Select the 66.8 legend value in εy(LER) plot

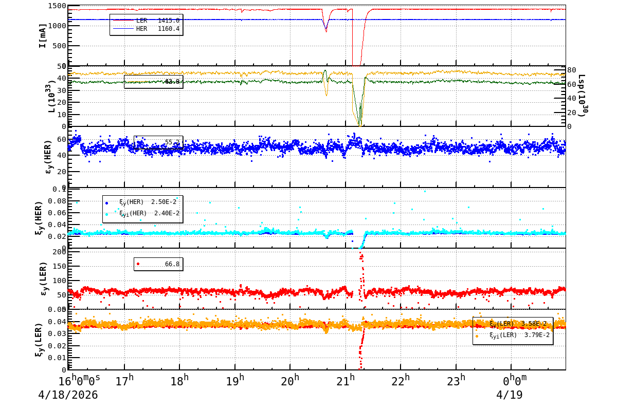(172, 264)
